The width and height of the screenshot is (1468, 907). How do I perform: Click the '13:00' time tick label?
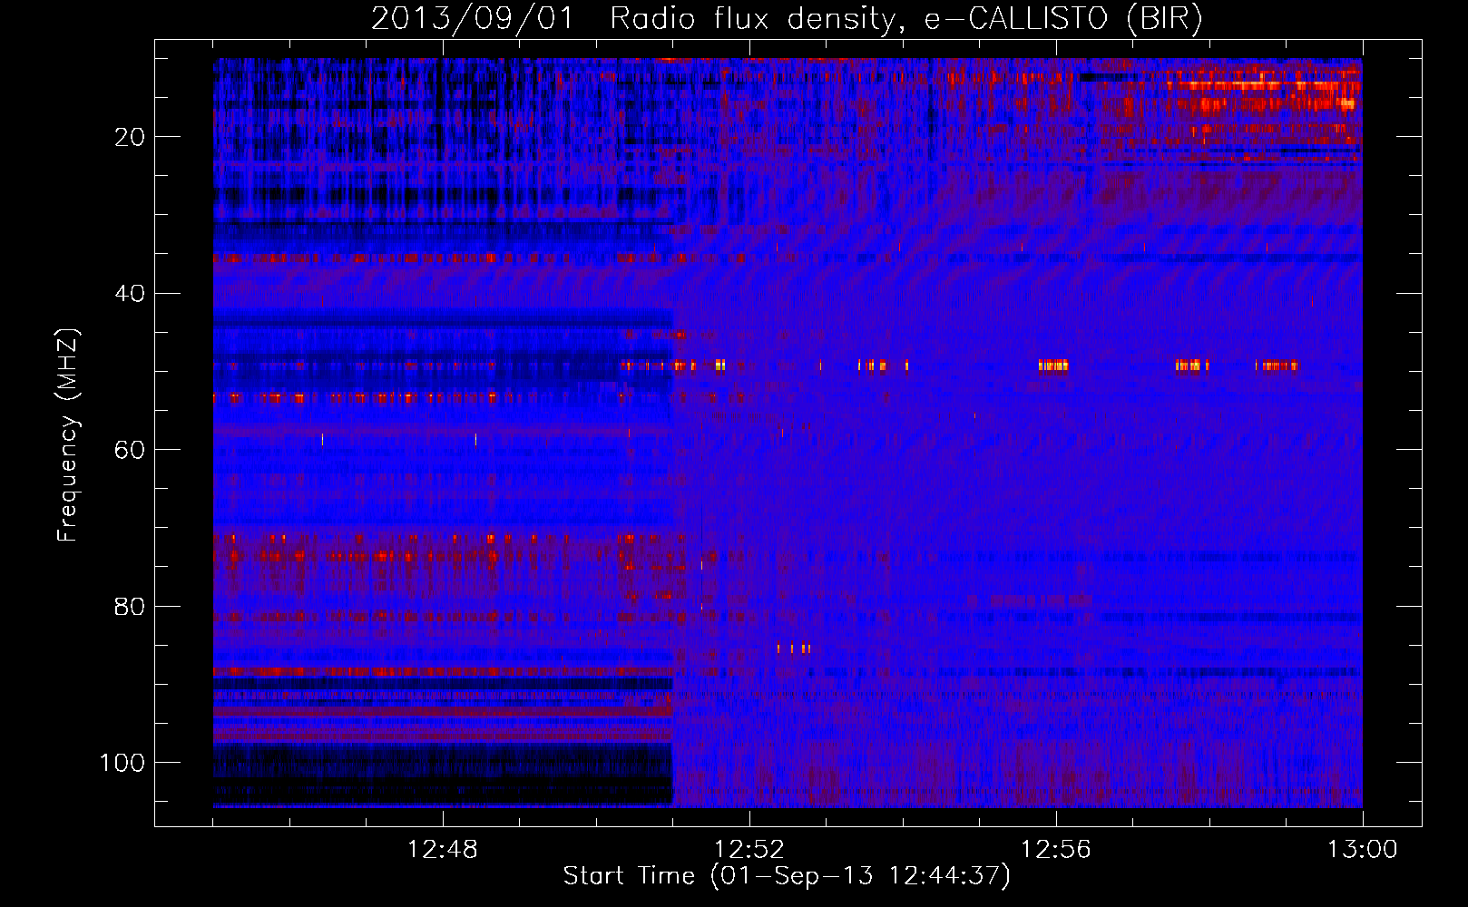coord(1362,850)
